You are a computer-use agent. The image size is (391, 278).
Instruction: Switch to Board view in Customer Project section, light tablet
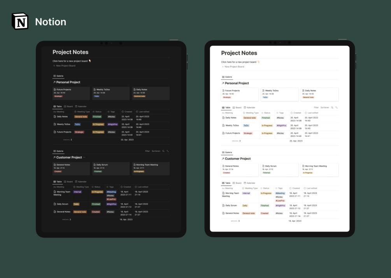237,183
